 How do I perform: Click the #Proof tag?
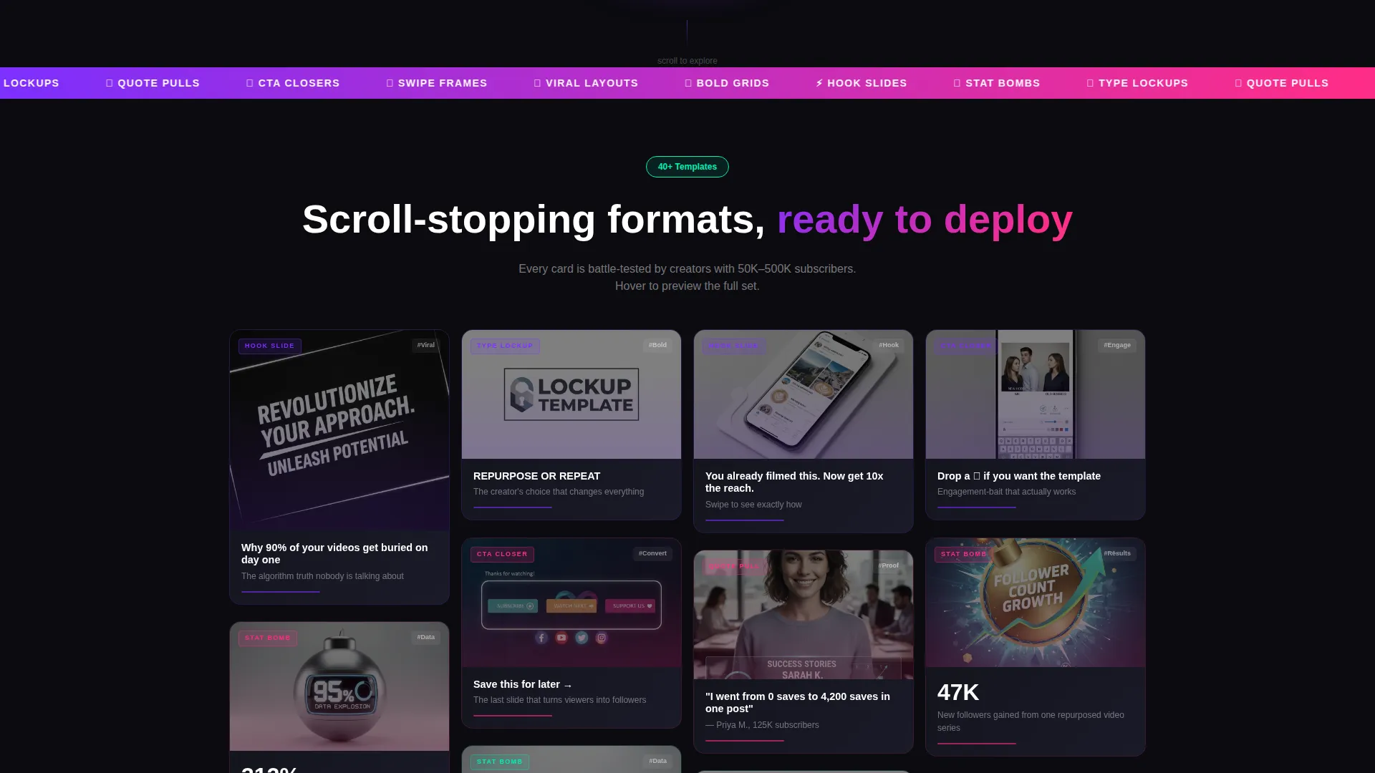pos(889,565)
